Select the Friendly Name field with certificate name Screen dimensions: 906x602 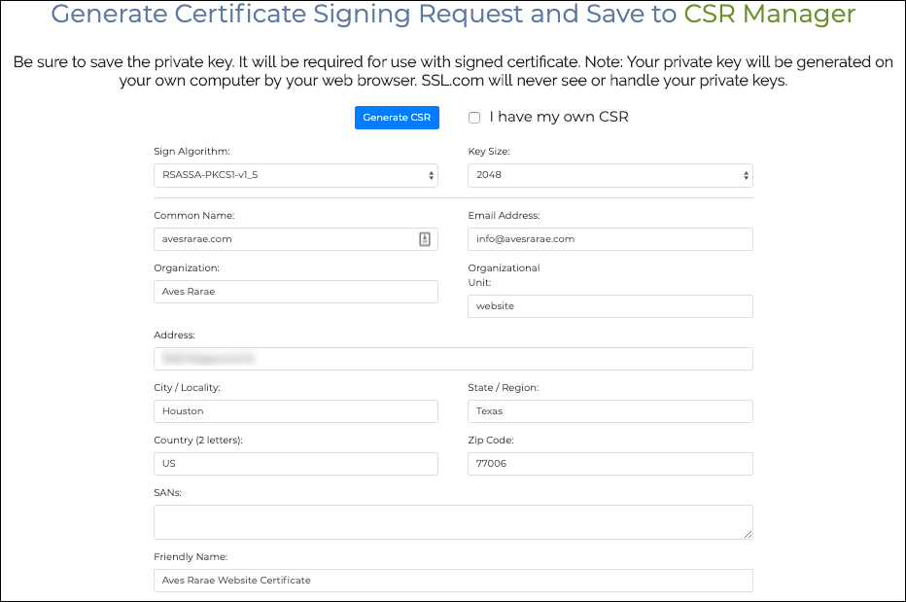(x=453, y=580)
